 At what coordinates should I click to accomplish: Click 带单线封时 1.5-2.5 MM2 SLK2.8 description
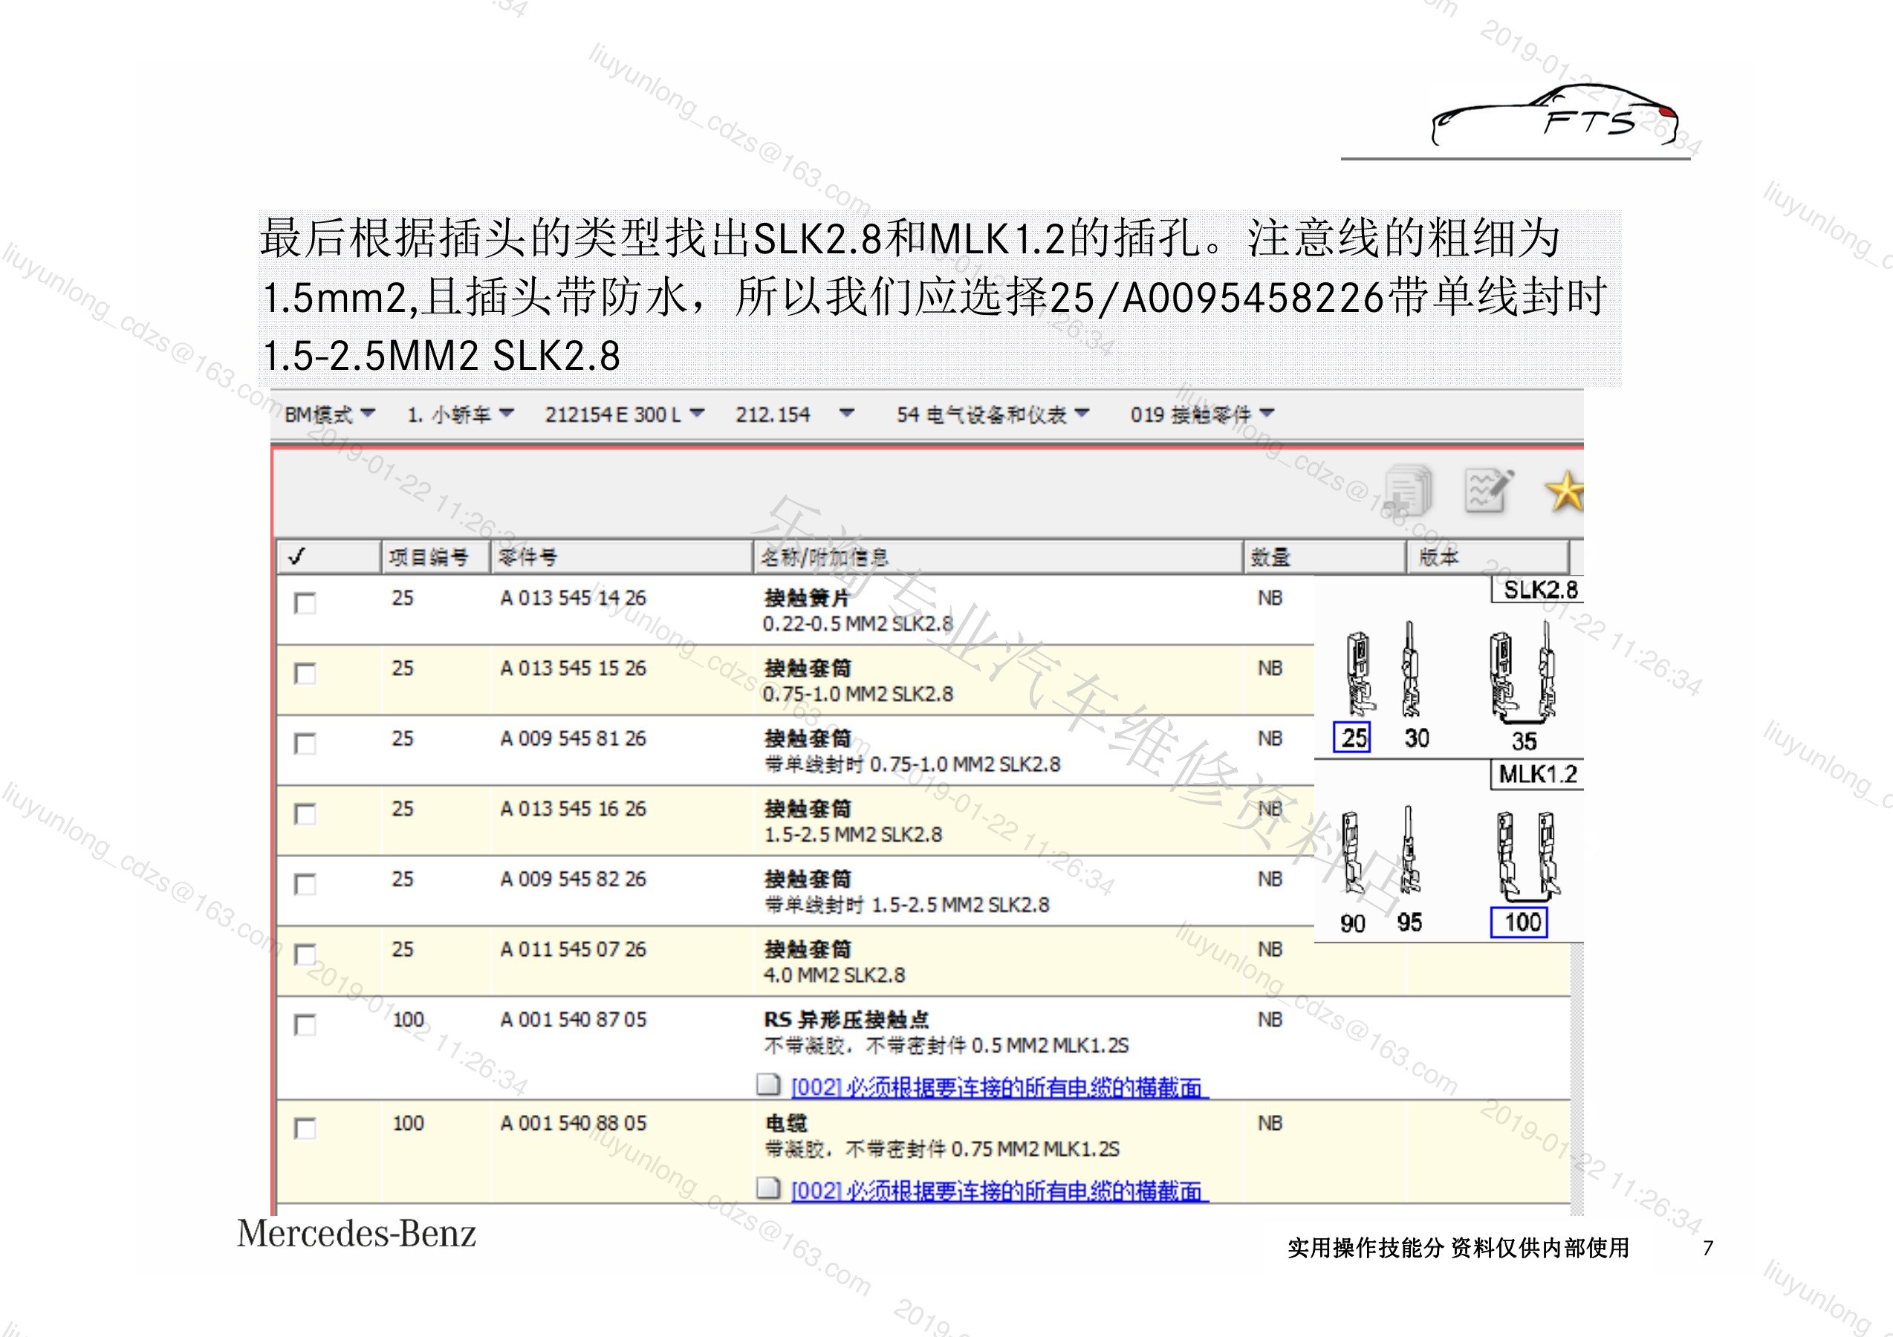pos(907,905)
